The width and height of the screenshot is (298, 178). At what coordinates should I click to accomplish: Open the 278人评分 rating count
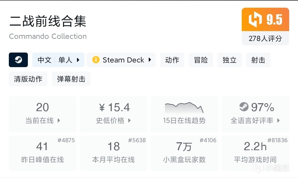265,39
